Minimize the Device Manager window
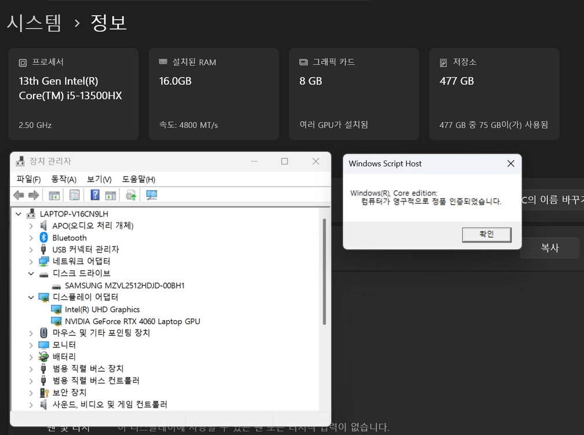Image resolution: width=584 pixels, height=435 pixels. pyautogui.click(x=254, y=161)
